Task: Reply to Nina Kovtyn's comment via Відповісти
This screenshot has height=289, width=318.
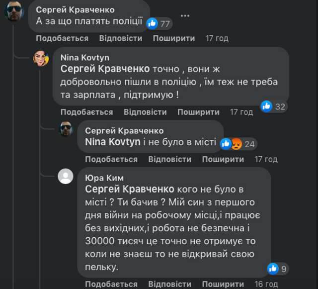Action: pyautogui.click(x=145, y=112)
